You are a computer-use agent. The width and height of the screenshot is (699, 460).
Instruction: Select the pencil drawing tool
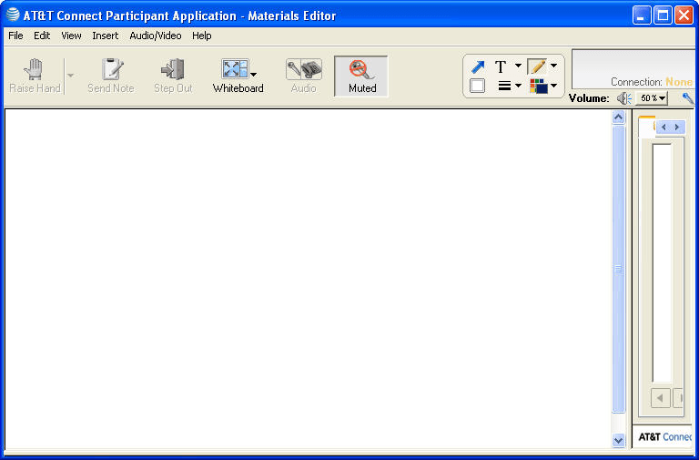537,66
